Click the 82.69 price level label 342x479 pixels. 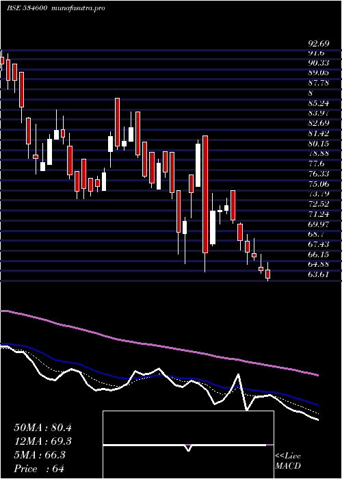(x=319, y=123)
